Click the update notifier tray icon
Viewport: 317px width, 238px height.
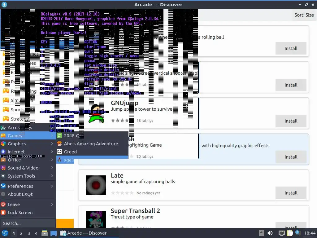coord(297,233)
